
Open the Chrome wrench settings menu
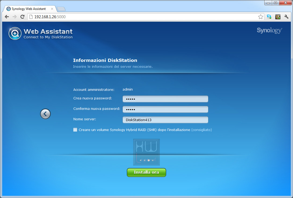coord(286,17)
